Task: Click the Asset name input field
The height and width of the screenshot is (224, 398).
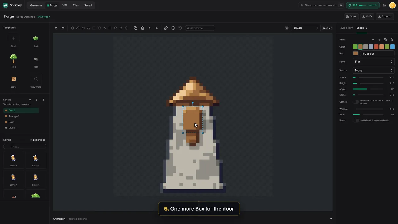Action: 200,28
